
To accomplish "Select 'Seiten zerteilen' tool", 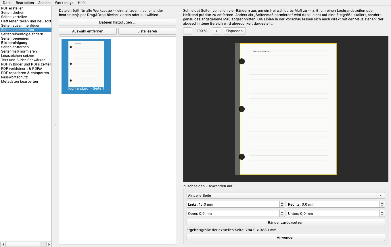I will click(x=26, y=17).
